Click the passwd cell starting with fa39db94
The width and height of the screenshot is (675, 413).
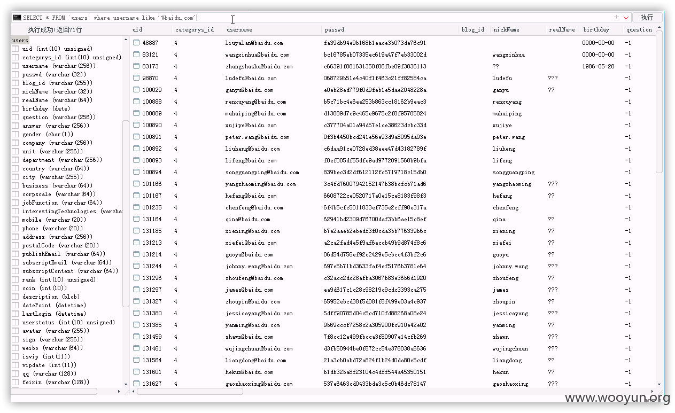click(x=375, y=43)
